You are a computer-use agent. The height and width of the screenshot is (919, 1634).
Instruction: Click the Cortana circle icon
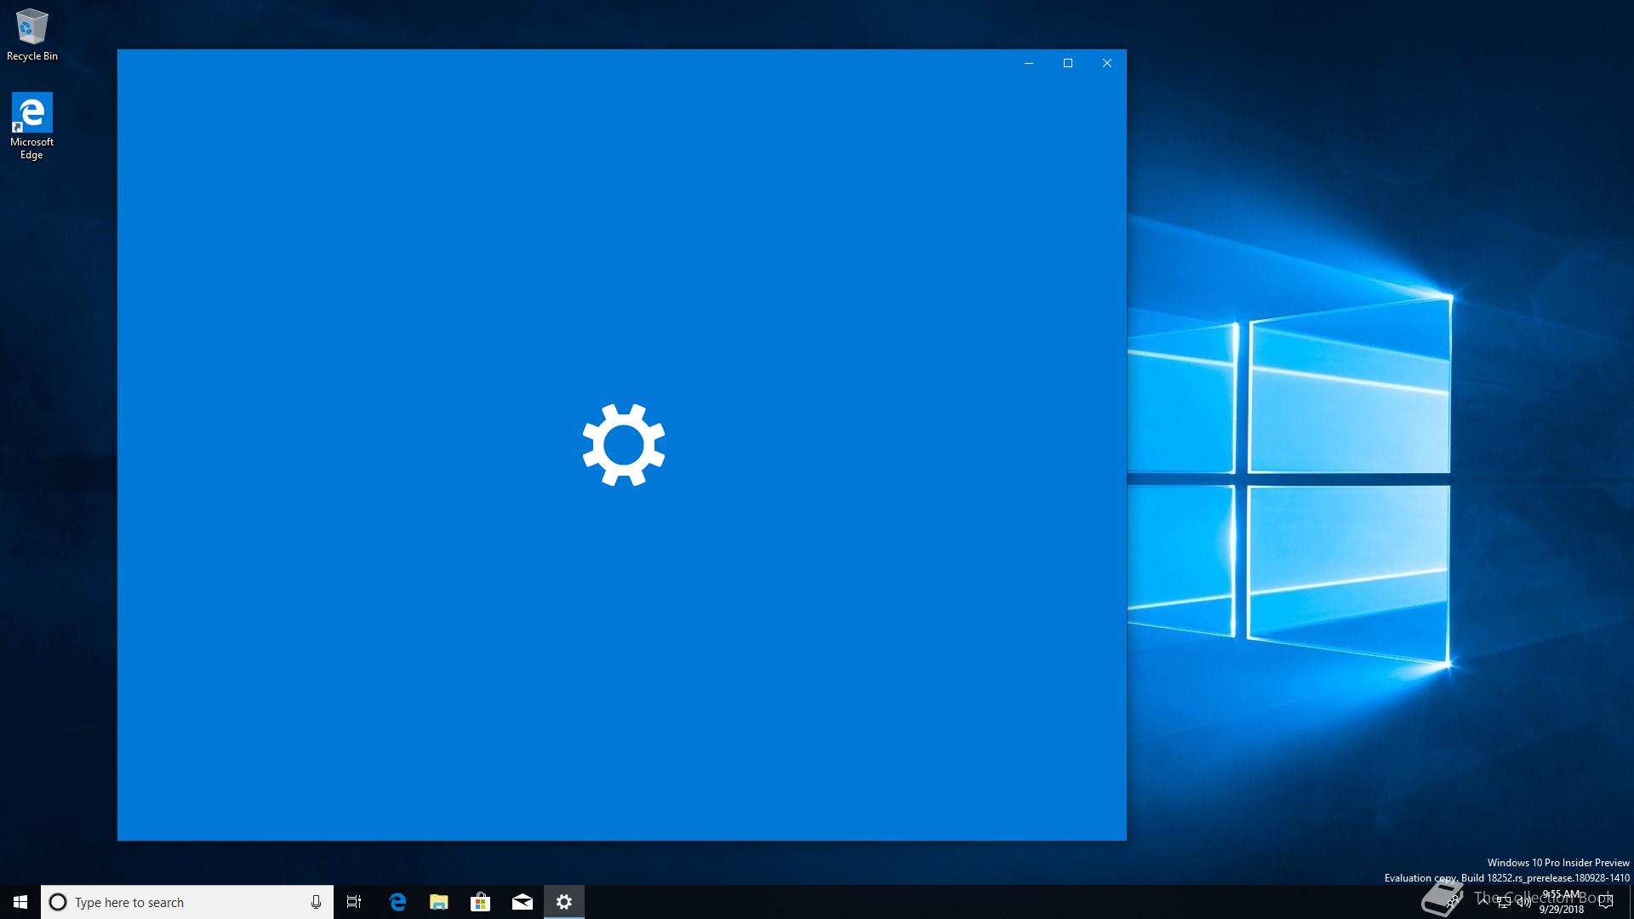58,902
